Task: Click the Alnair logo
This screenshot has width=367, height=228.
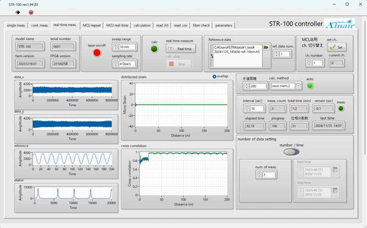Action: click(339, 24)
